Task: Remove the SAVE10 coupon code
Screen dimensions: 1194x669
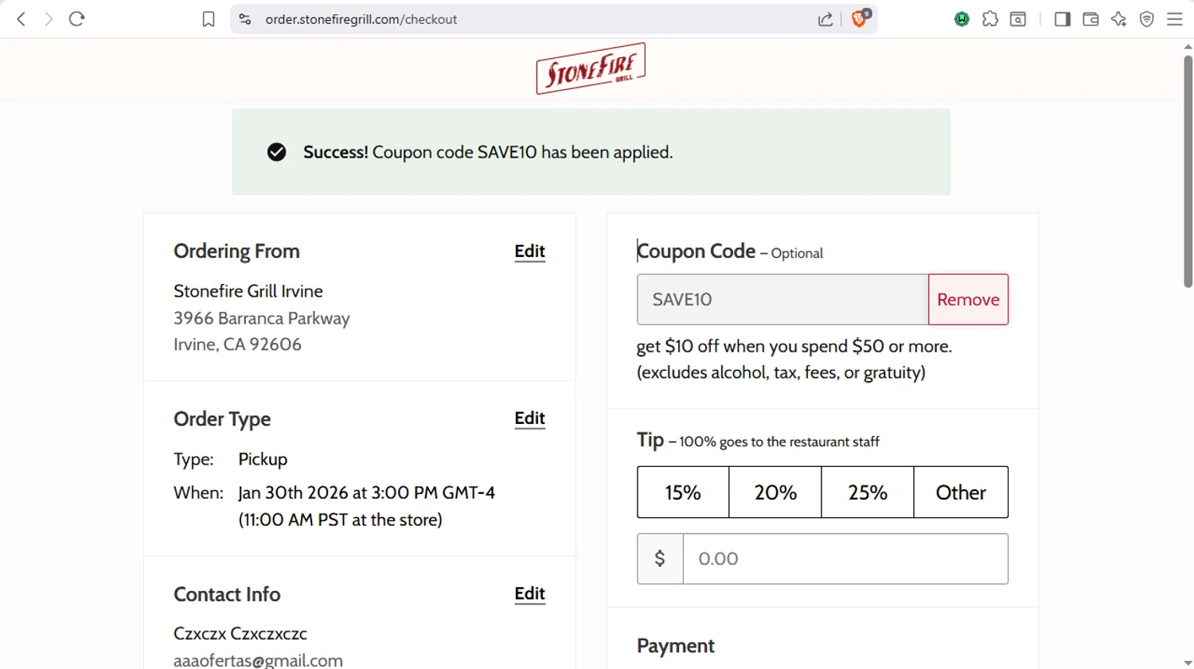Action: pyautogui.click(x=968, y=299)
